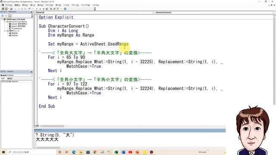Open Object Browser toolbar icon
This screenshot has height=155, width=276.
pos(57,9)
